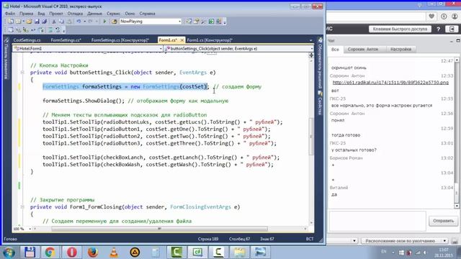The height and width of the screenshot is (259, 461).
Task: Click the Uncomment selected lines icon
Action: pyautogui.click(x=58, y=30)
